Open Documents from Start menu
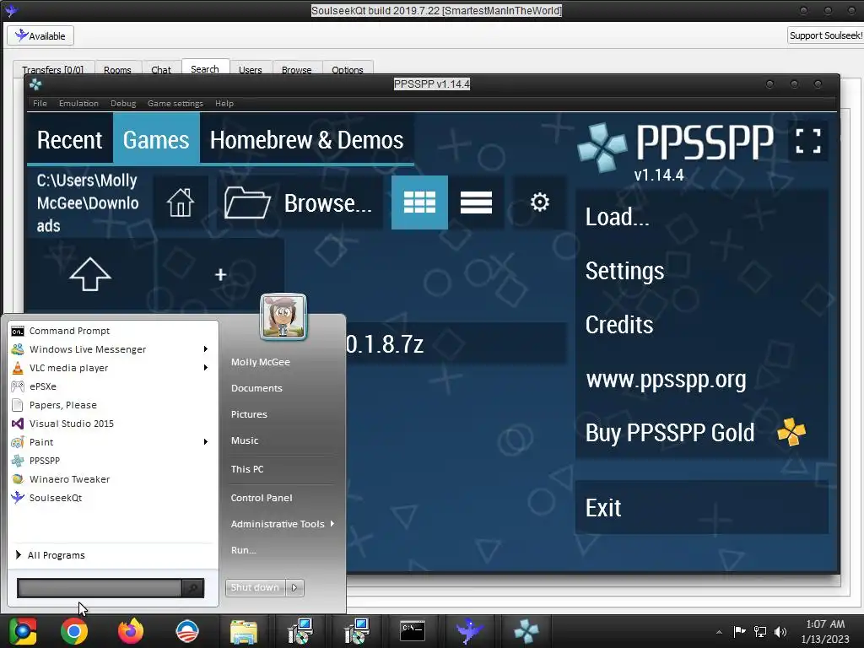Viewport: 864px width, 648px height. [x=256, y=388]
